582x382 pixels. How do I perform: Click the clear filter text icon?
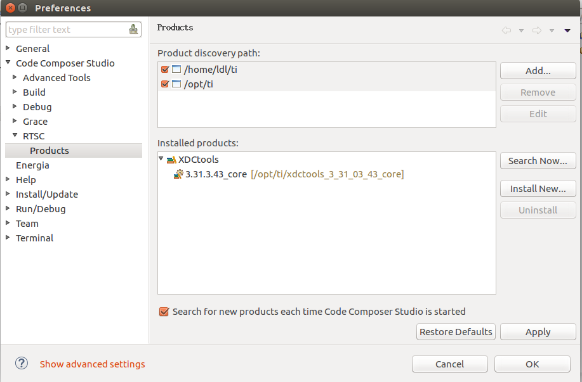[133, 29]
